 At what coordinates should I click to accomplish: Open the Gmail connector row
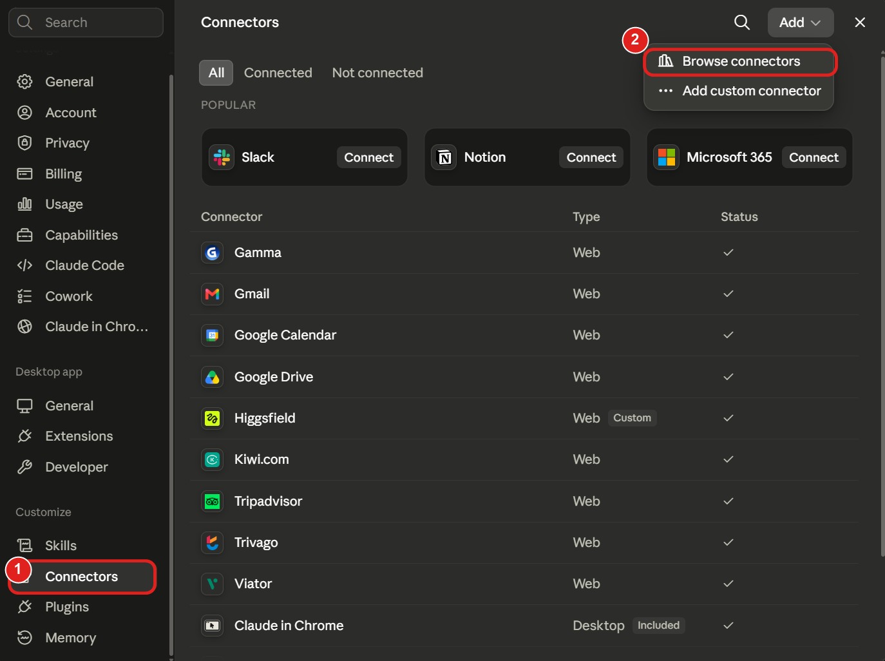pos(525,294)
